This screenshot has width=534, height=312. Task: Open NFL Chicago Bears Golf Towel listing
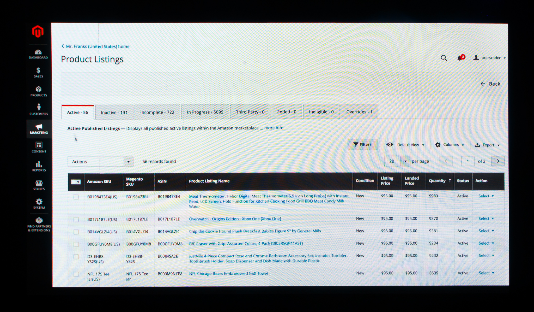(228, 273)
